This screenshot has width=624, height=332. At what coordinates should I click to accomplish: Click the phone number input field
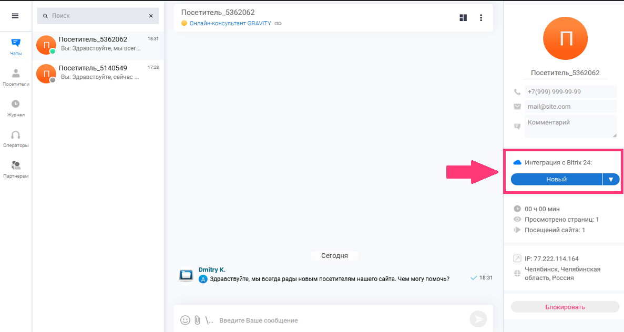click(570, 91)
